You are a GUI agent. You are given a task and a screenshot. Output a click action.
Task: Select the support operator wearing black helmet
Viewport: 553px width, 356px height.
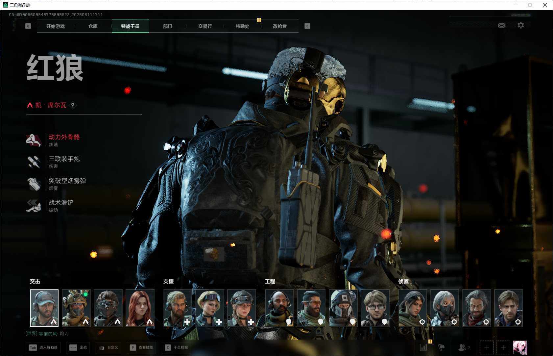tap(241, 308)
